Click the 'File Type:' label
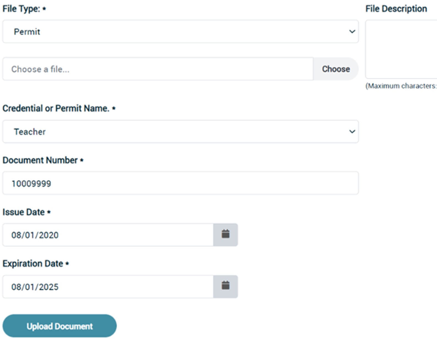The image size is (437, 344). [21, 9]
